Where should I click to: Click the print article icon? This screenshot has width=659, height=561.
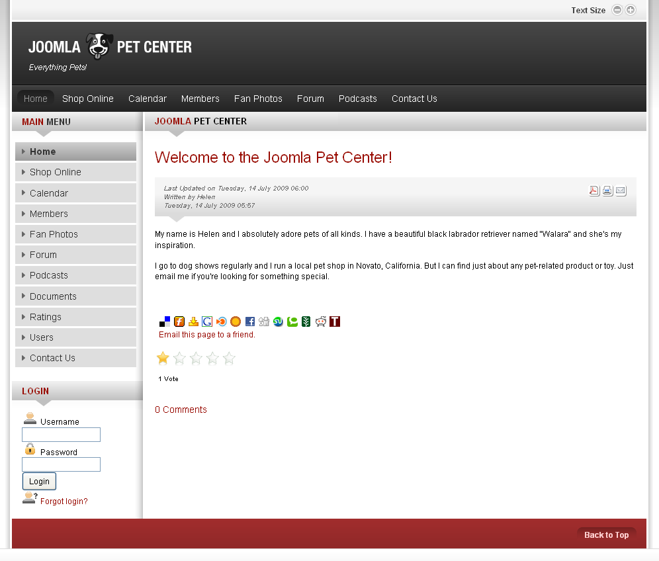[607, 191]
